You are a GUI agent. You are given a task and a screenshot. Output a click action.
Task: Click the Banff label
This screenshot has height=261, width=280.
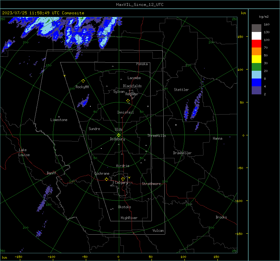pyautogui.click(x=51, y=173)
